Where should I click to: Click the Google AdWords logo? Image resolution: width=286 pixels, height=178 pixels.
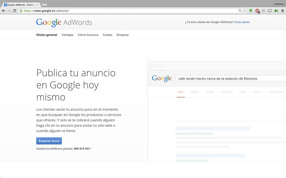coord(64,23)
